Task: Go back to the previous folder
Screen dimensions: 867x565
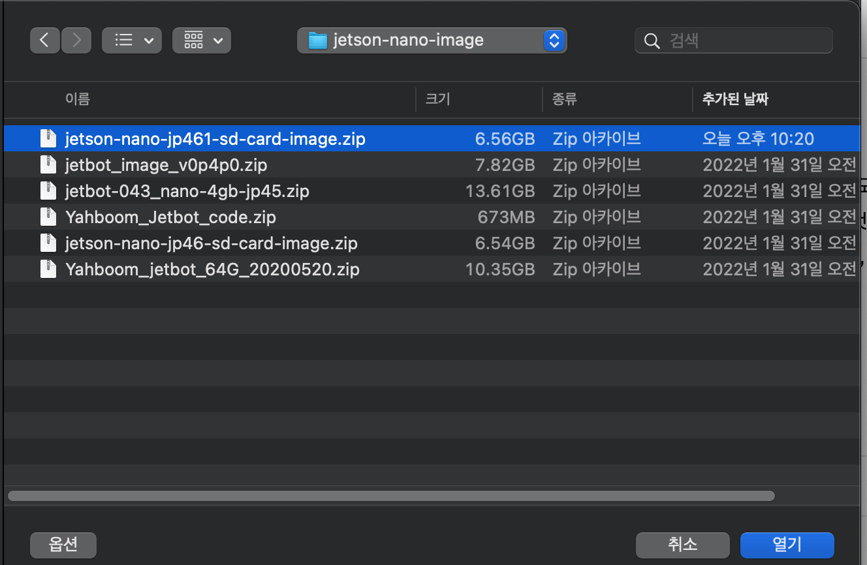Action: tap(45, 40)
